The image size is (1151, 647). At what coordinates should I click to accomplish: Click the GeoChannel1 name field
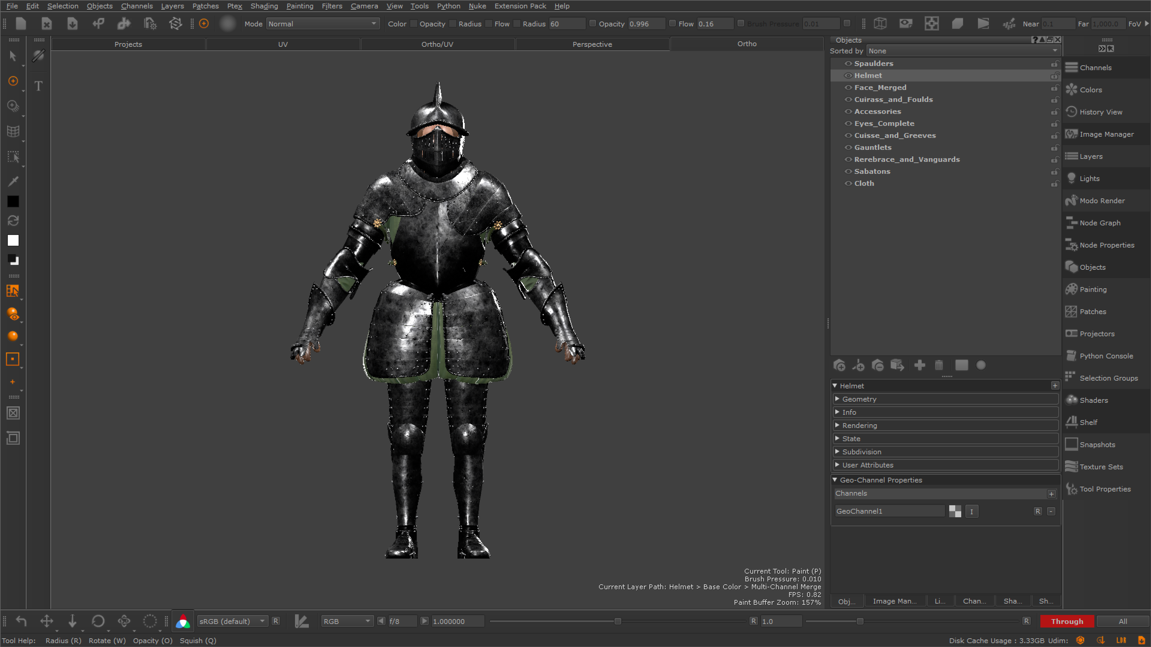click(x=889, y=511)
